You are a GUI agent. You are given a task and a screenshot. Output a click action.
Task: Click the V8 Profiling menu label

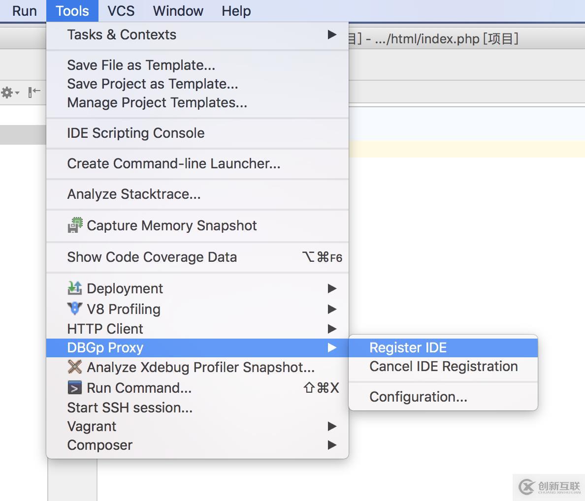point(124,310)
